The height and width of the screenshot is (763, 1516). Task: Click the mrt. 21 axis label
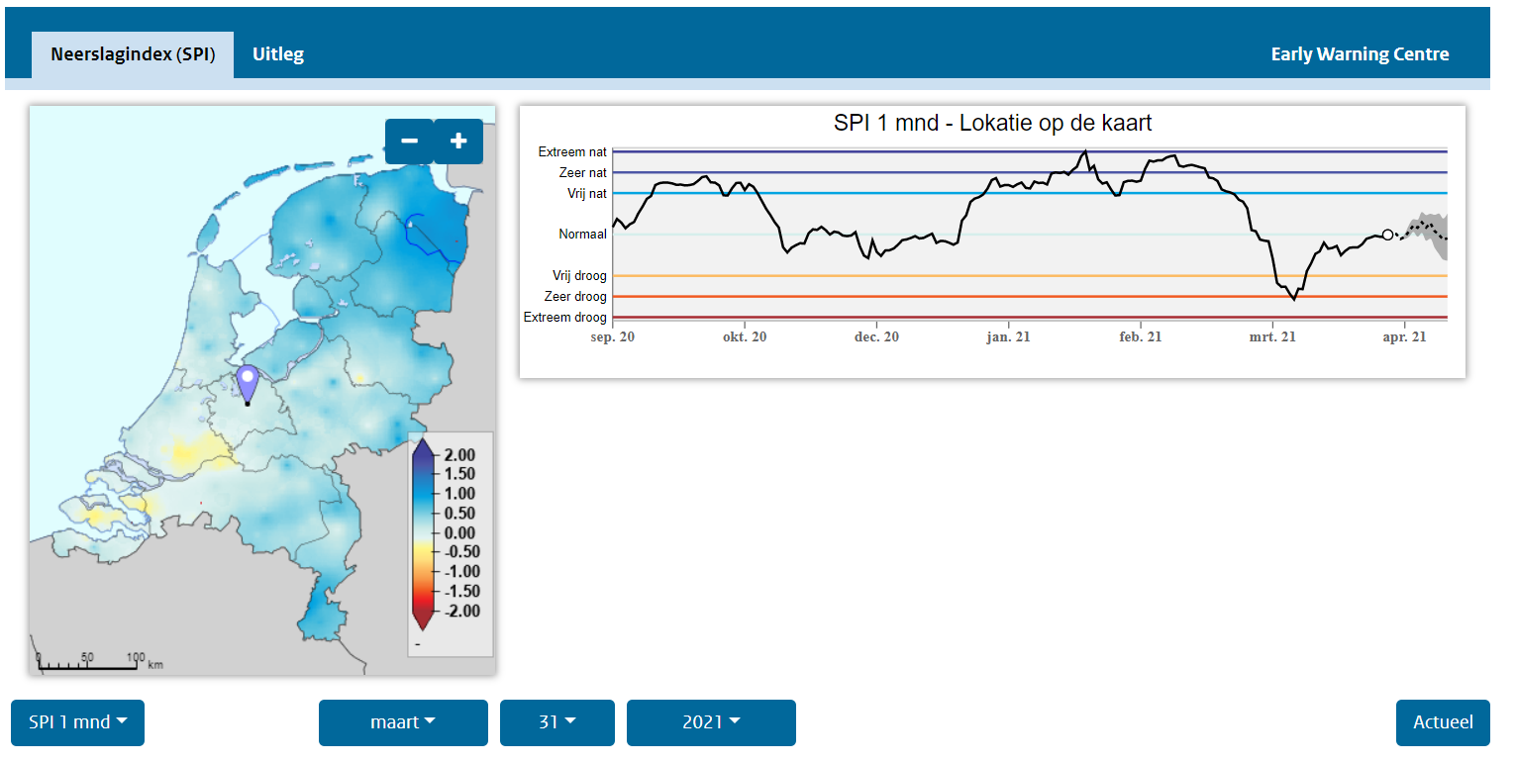pyautogui.click(x=1271, y=337)
